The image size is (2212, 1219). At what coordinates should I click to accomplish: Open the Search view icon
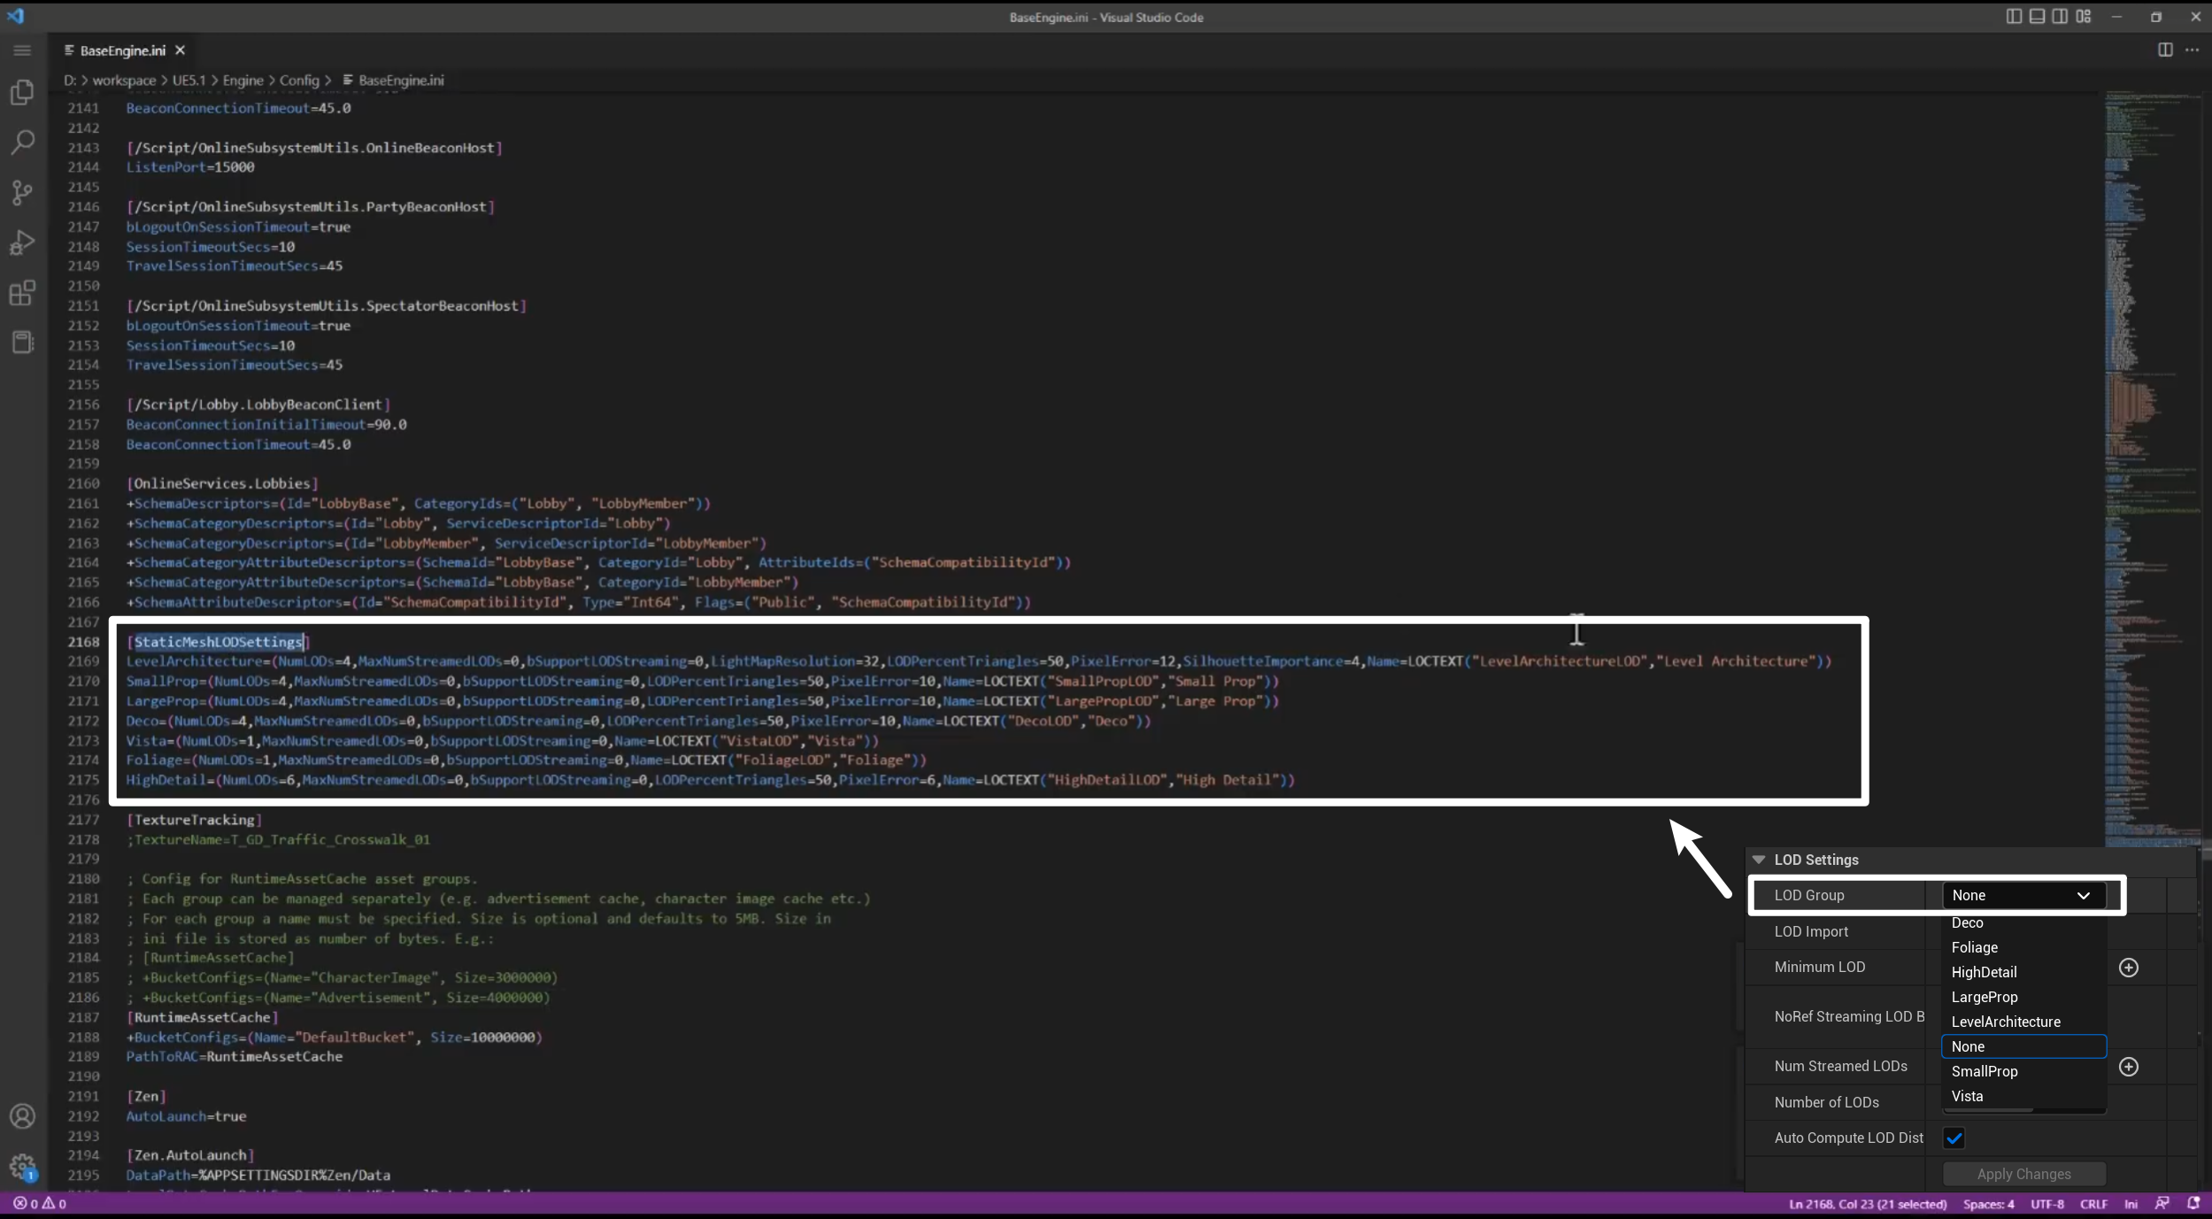[22, 143]
